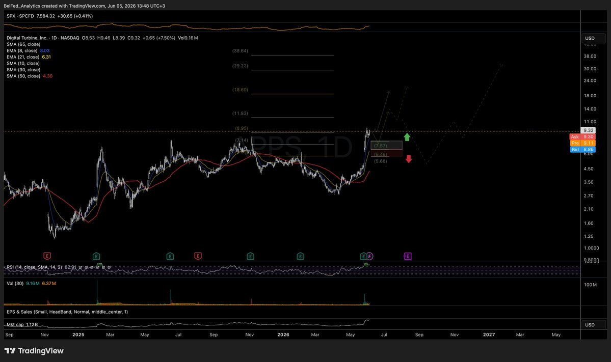Select the SMA (65, close) indicator legend
611x362 pixels.
[23, 44]
